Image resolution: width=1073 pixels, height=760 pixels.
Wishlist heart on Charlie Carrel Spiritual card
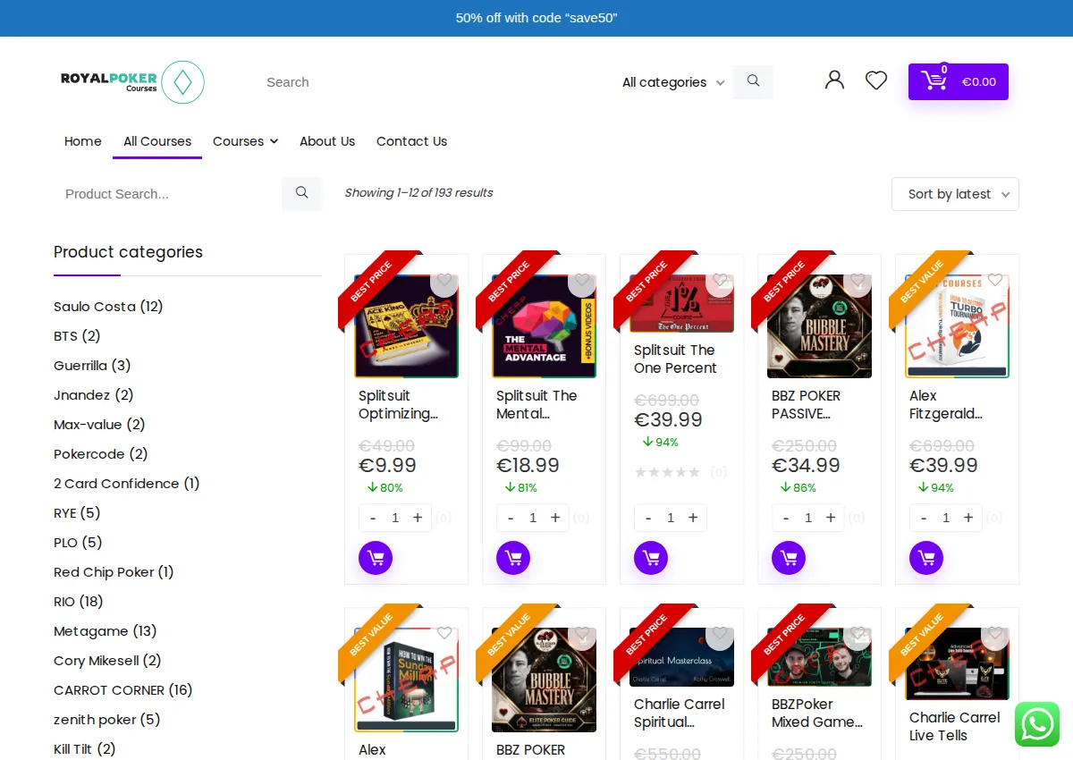click(x=720, y=634)
